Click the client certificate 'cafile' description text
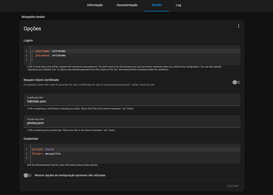 (89, 85)
